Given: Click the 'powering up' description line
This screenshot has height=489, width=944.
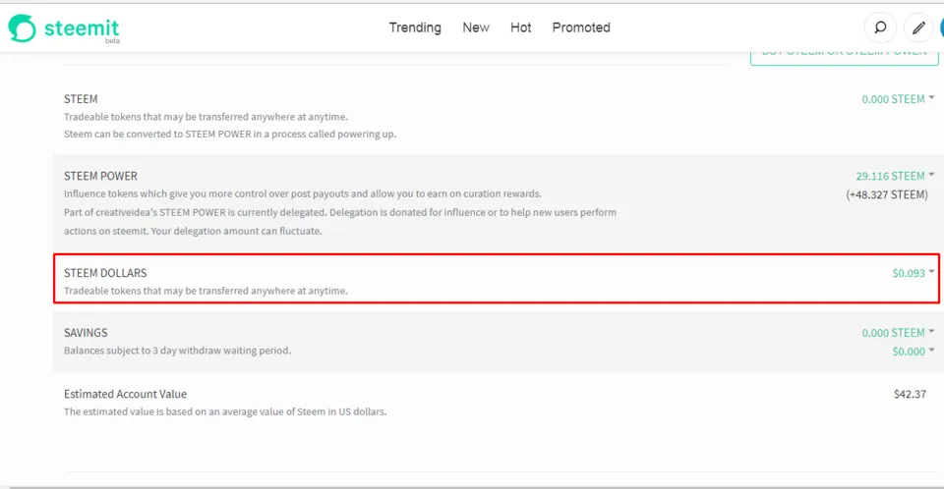Looking at the screenshot, I should (x=230, y=135).
